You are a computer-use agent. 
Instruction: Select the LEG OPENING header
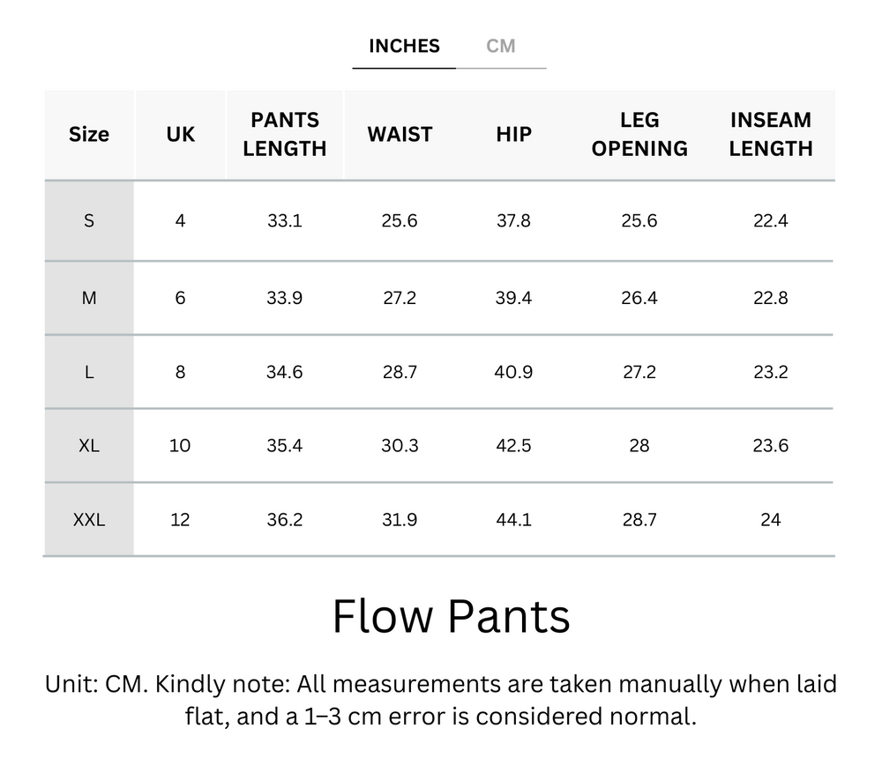[639, 134]
